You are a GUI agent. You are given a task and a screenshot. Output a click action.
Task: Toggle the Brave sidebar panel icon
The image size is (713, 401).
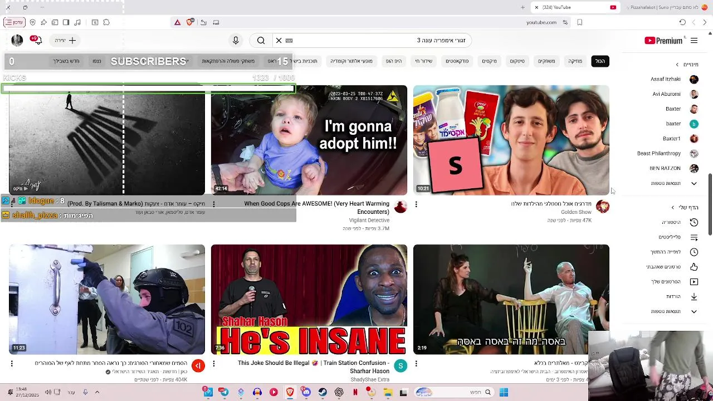pos(66,22)
